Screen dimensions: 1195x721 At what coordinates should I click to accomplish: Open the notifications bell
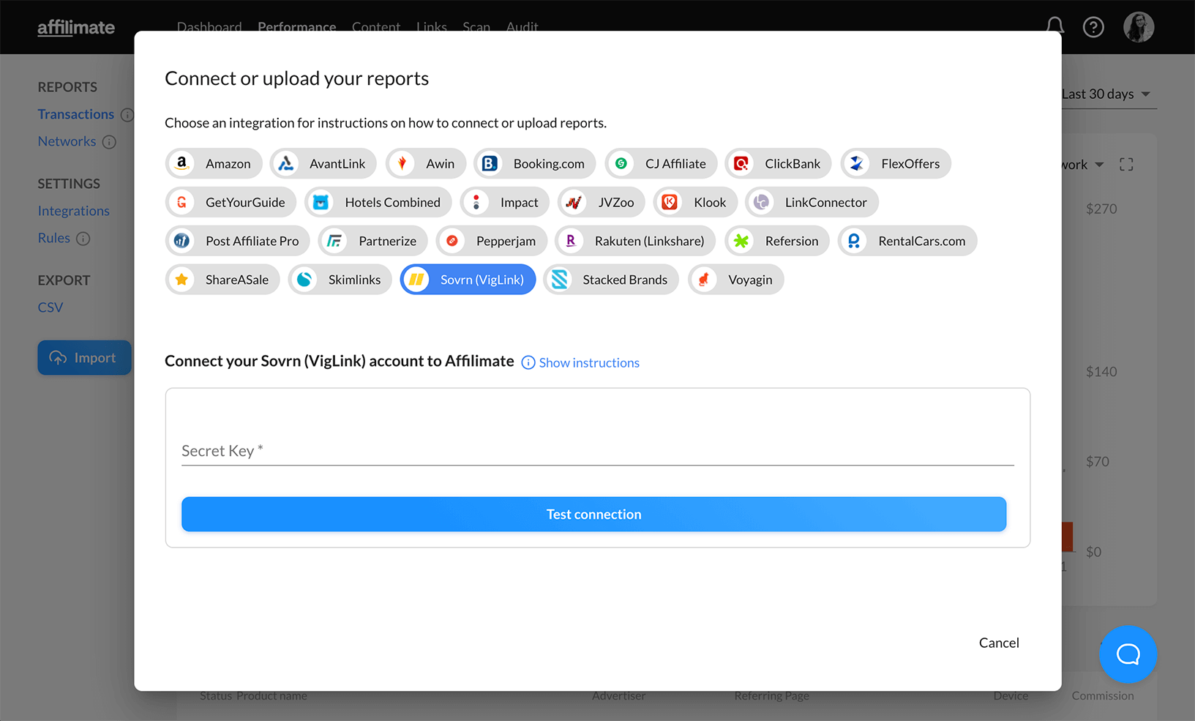pyautogui.click(x=1054, y=27)
